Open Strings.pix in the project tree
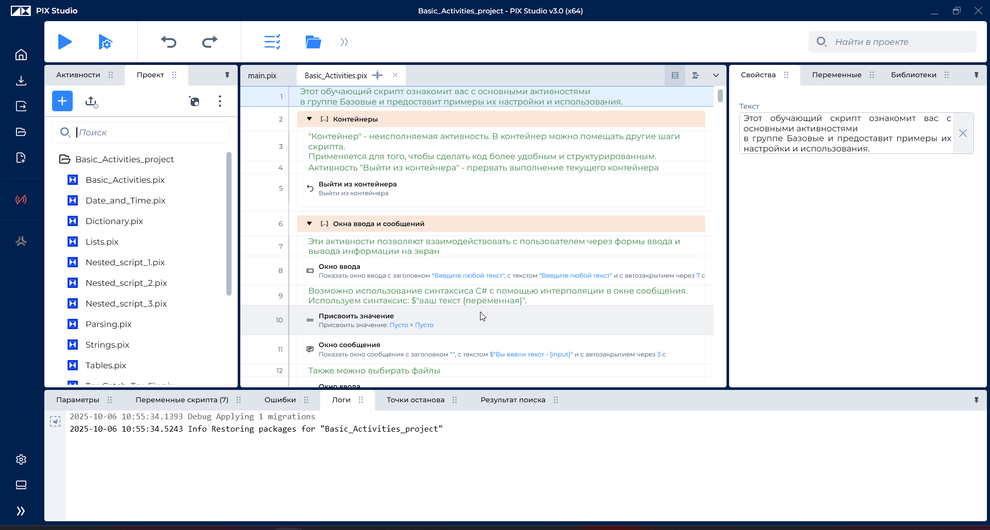Image resolution: width=990 pixels, height=530 pixels. click(107, 345)
